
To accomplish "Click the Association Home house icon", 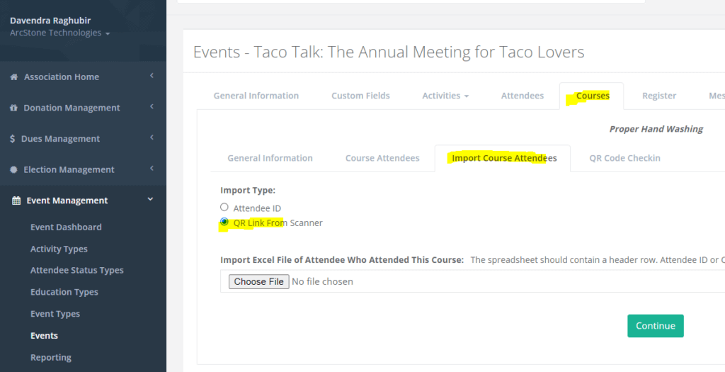I will tap(13, 77).
